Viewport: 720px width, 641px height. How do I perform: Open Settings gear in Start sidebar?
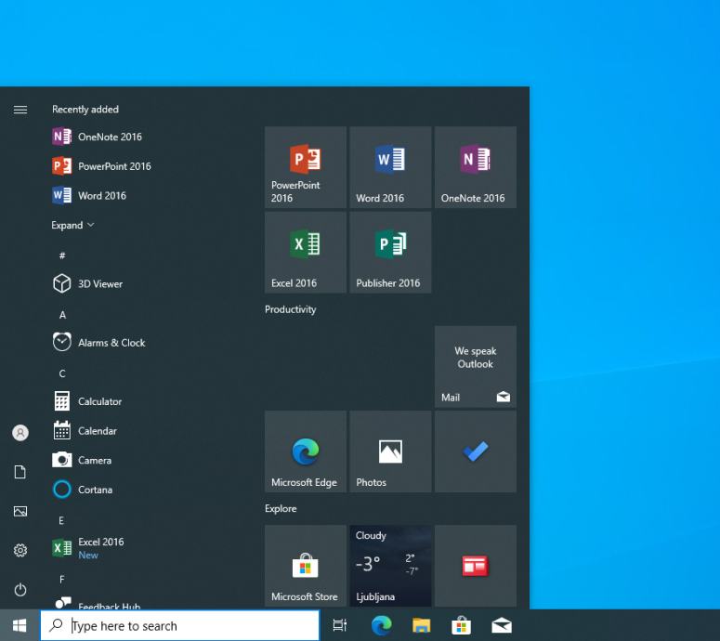[20, 551]
